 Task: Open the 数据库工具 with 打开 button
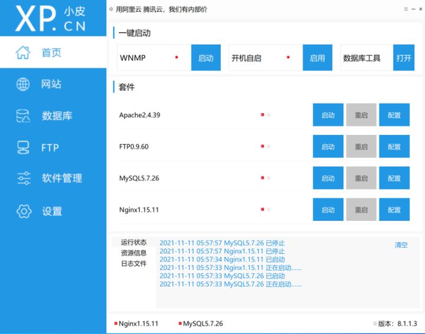tap(404, 58)
